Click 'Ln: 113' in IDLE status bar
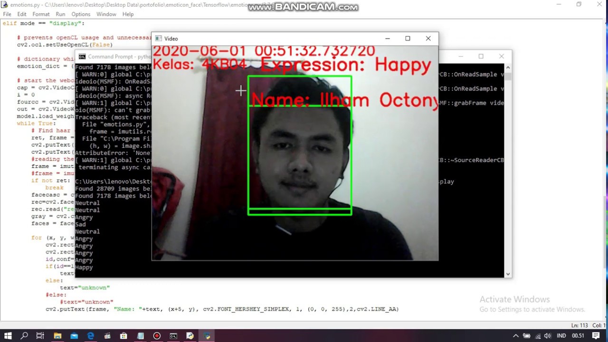608x342 pixels. [x=580, y=325]
